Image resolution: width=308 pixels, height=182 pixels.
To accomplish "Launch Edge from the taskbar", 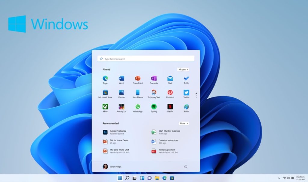I will (x=165, y=178).
